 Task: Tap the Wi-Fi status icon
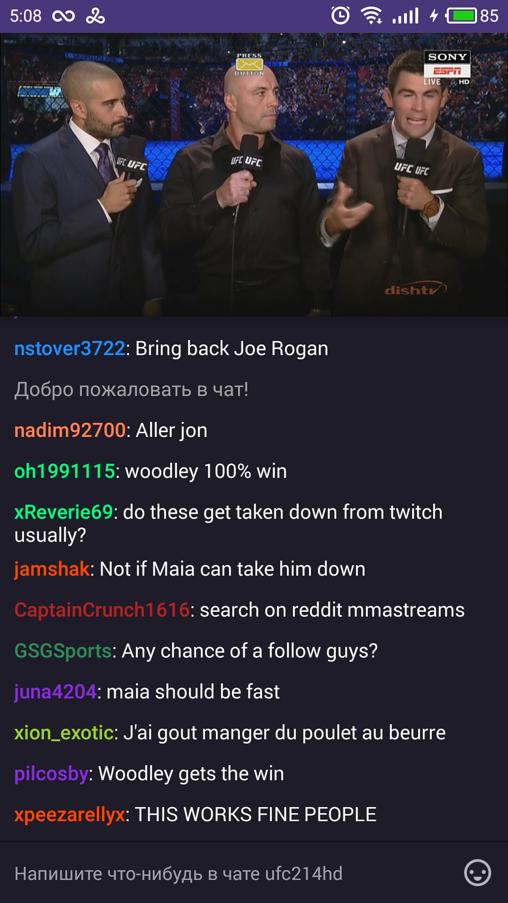click(x=372, y=16)
